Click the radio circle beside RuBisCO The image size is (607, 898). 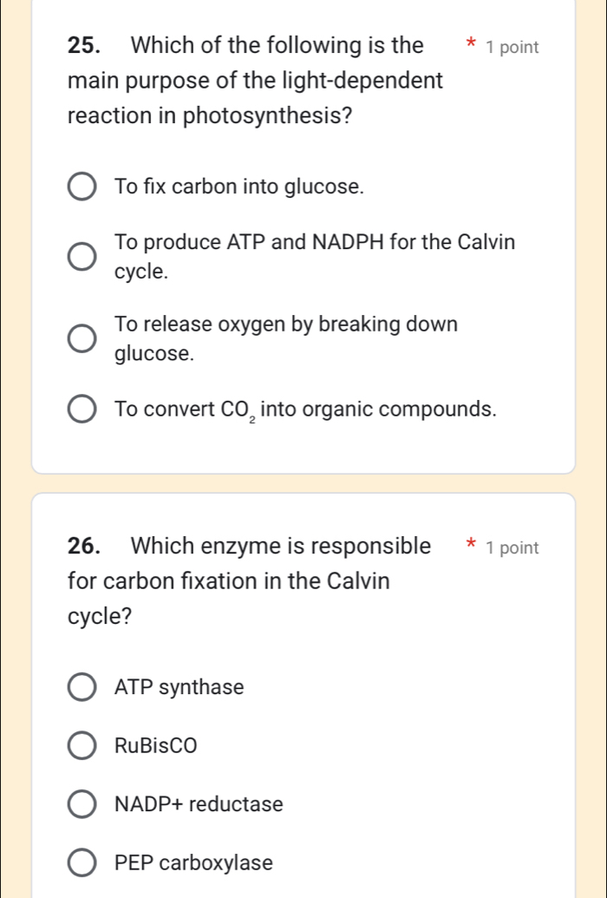82,746
